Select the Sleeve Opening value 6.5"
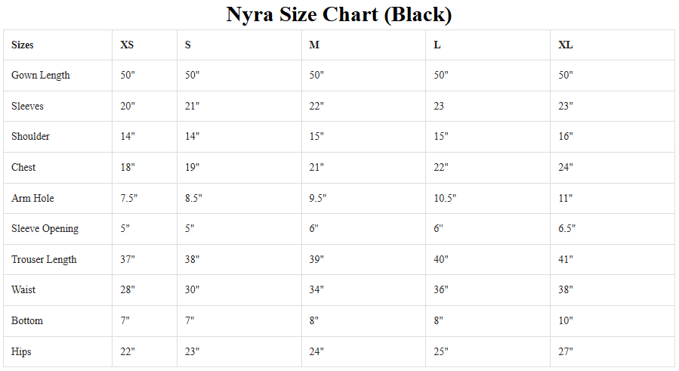The image size is (679, 371). [x=567, y=229]
